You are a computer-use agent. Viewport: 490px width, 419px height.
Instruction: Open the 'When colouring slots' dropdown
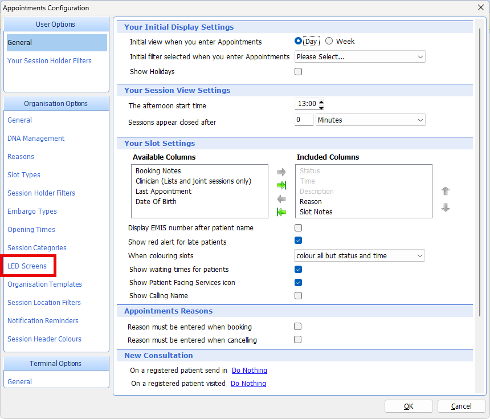click(x=360, y=256)
